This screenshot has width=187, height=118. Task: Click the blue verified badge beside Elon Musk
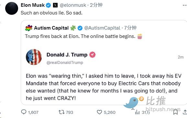(x=49, y=5)
